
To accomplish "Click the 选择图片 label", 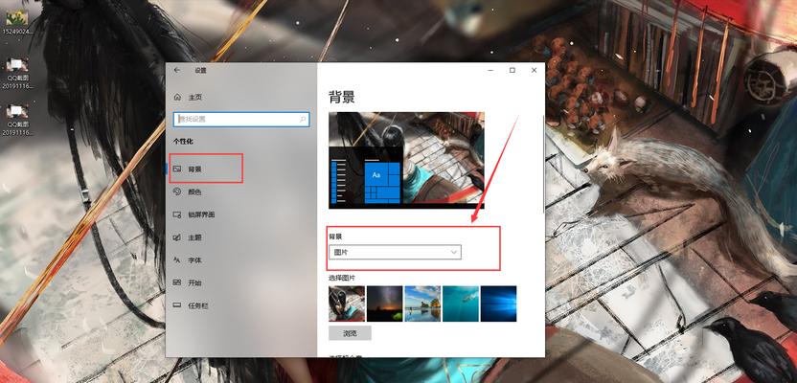I will (x=342, y=278).
